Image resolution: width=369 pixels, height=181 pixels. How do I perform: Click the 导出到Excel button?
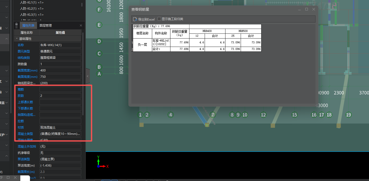click(x=144, y=19)
